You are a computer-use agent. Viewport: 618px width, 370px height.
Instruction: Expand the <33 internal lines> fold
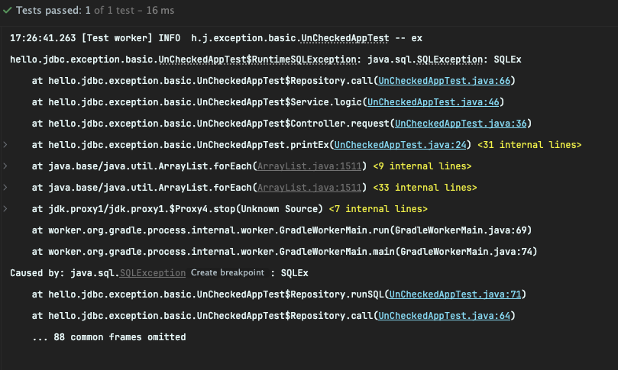click(425, 188)
